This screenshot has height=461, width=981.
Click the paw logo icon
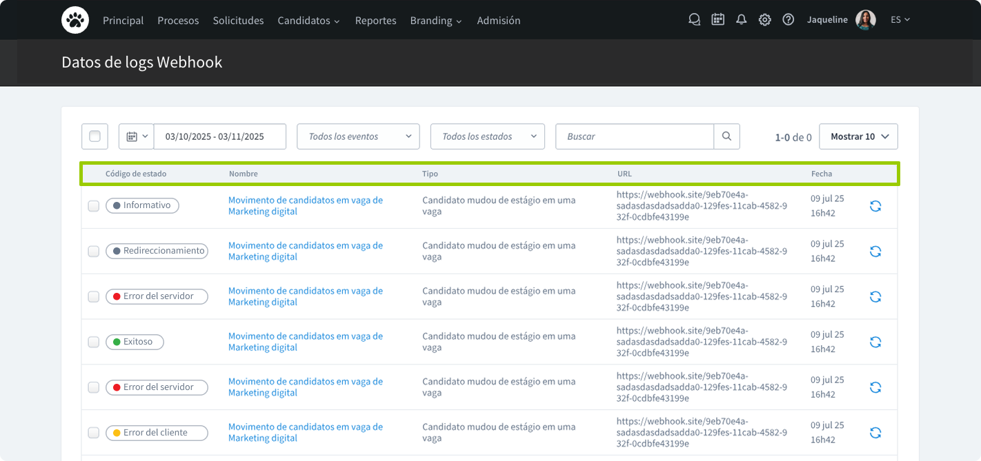tap(75, 19)
